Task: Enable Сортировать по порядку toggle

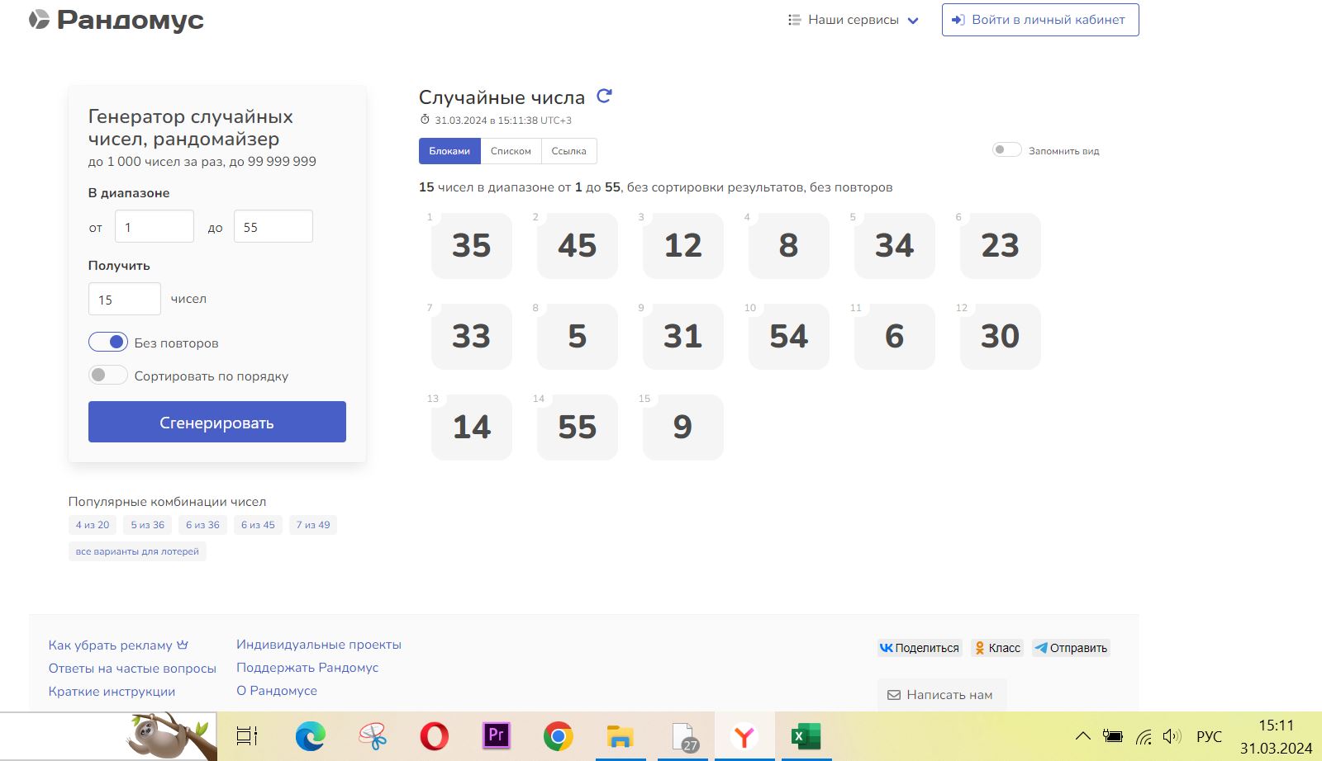Action: [x=108, y=376]
